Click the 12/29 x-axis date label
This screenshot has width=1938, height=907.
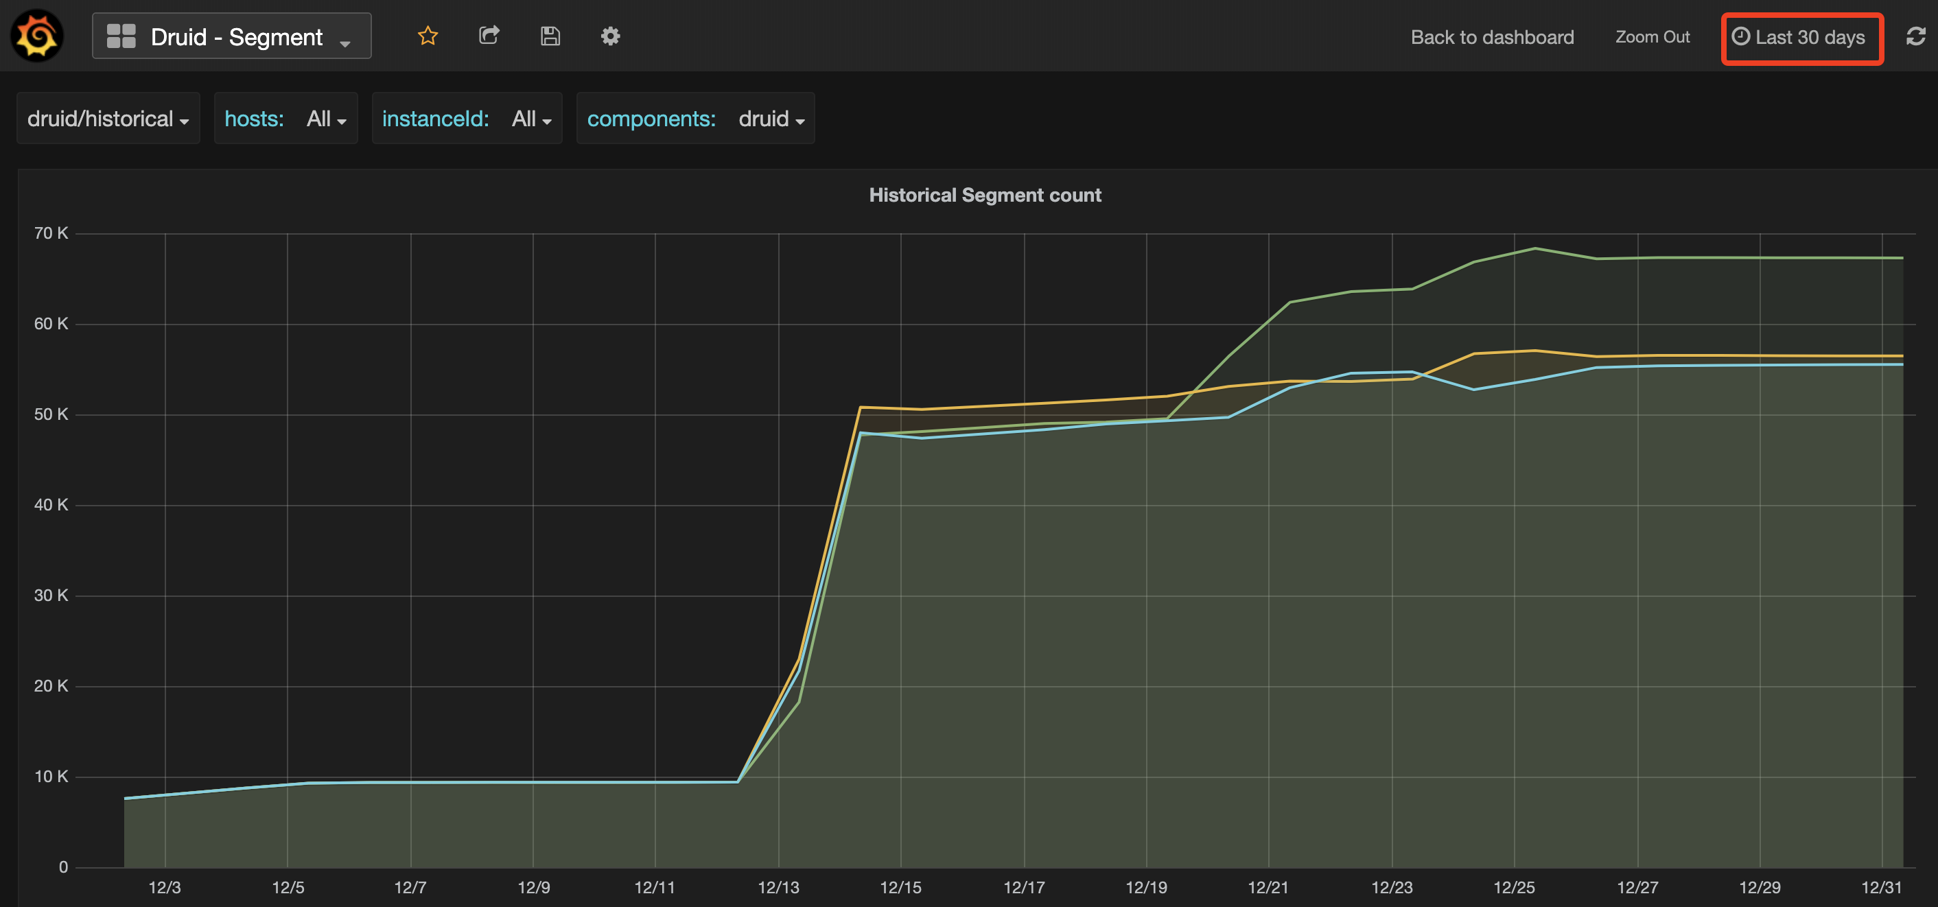tap(1760, 887)
